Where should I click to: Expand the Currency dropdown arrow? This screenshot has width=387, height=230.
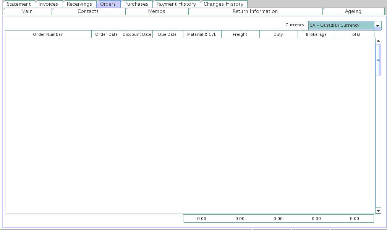click(x=378, y=26)
